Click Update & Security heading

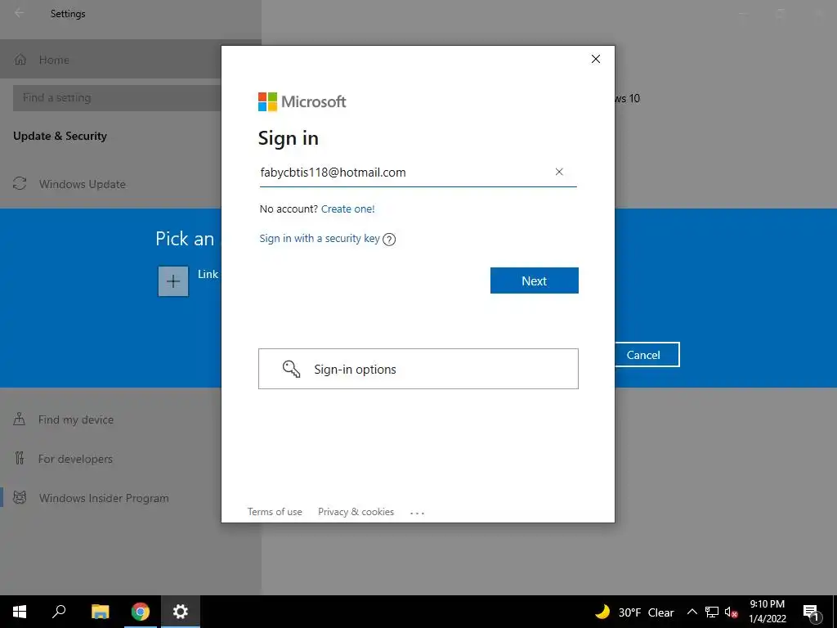click(60, 136)
